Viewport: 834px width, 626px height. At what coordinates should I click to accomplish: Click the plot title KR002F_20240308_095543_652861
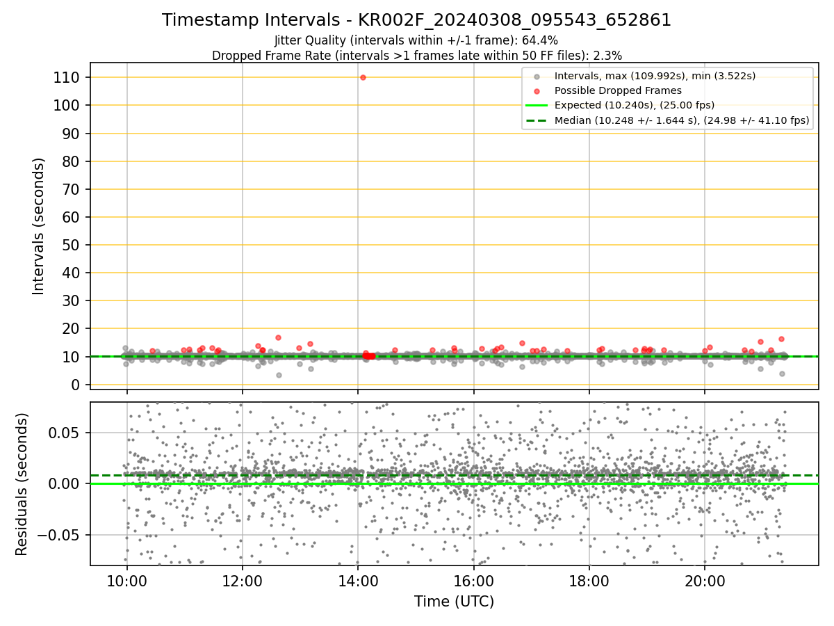[416, 20]
